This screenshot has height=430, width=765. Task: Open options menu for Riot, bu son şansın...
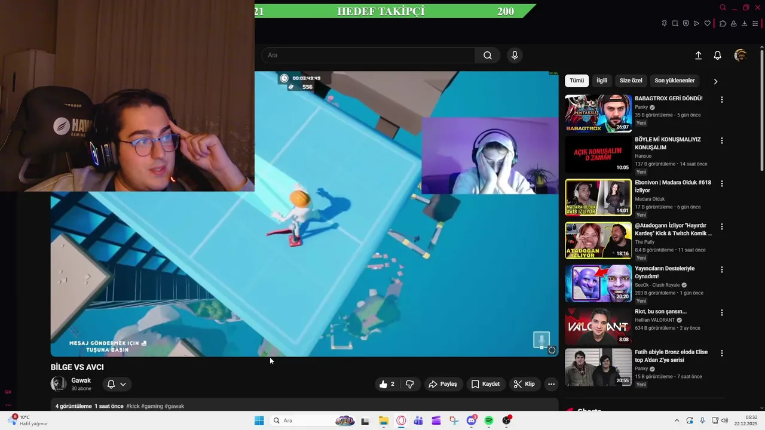[x=722, y=313]
